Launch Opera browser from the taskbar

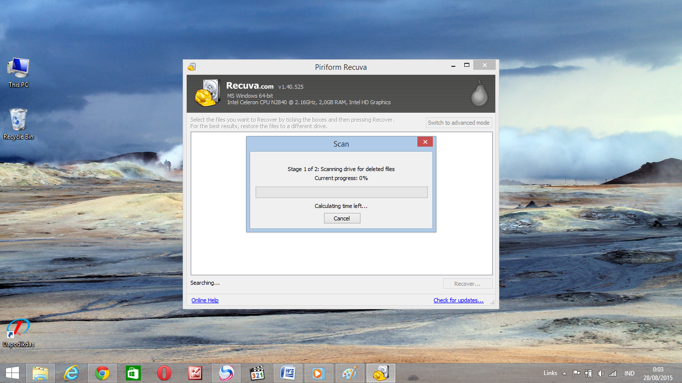click(x=164, y=373)
